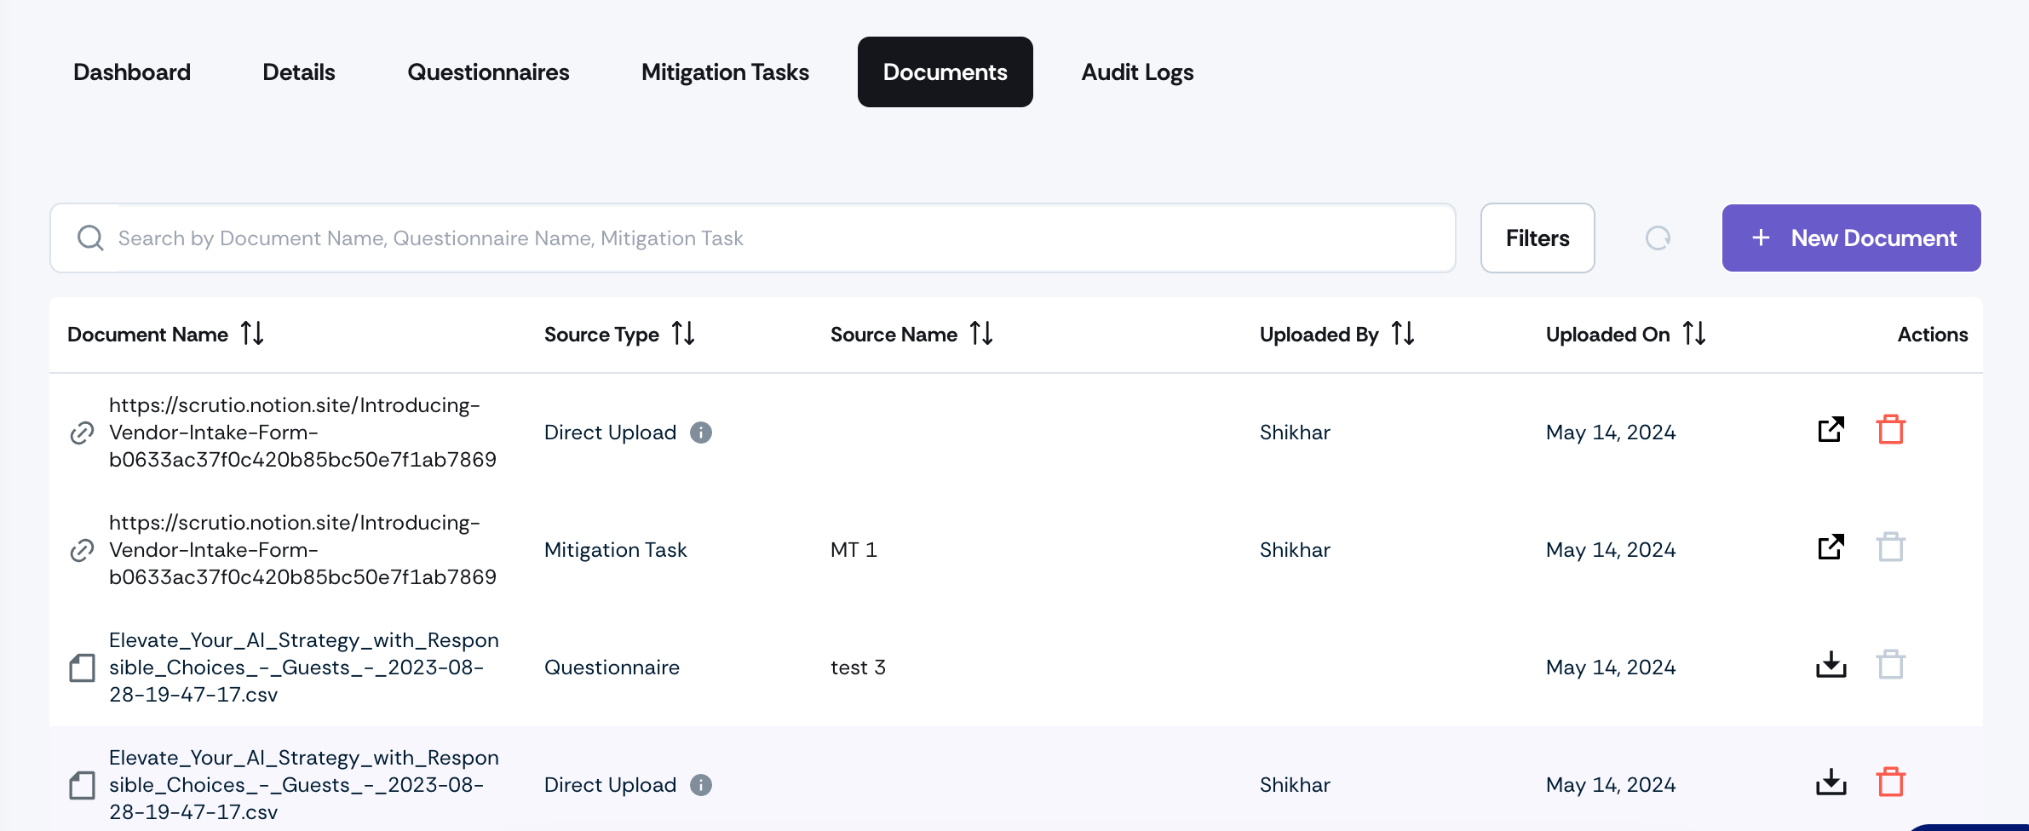Click link icon of the MT 1 row

click(82, 550)
